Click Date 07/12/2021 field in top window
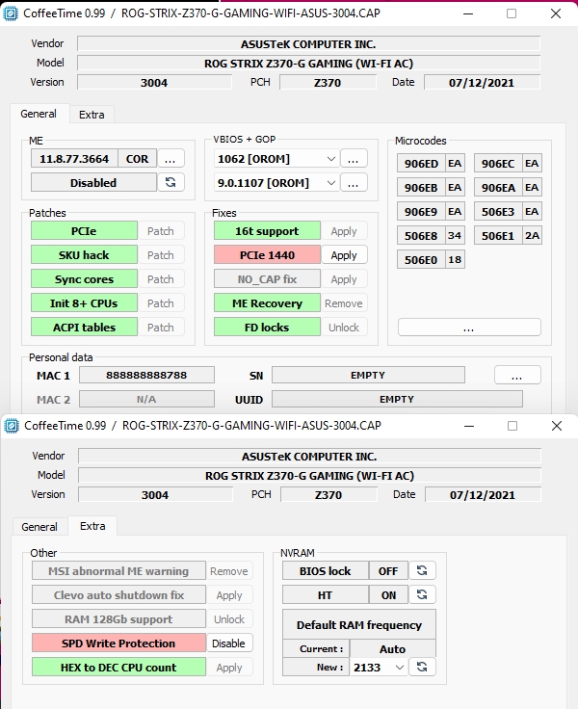578x709 pixels. pos(482,82)
